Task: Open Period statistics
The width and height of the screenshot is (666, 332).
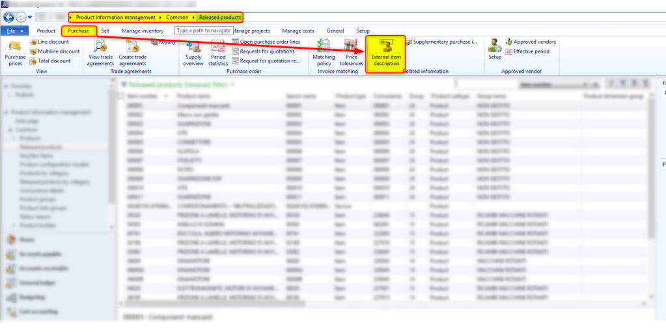Action: 218,52
